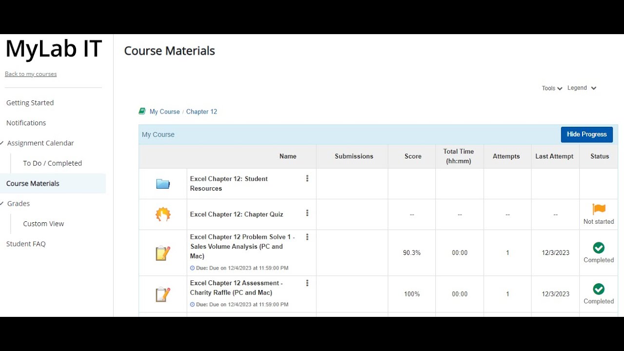Click the Charity Raffle assessment clipboard icon
The height and width of the screenshot is (351, 624).
click(x=163, y=294)
